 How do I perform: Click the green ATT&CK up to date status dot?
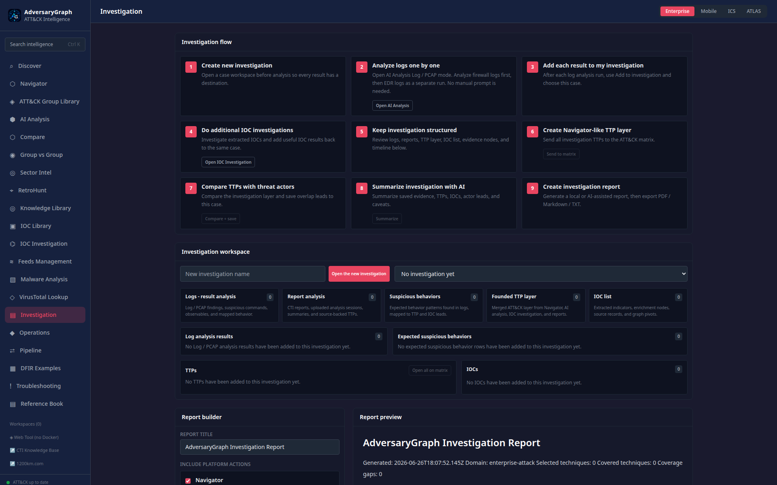8,482
